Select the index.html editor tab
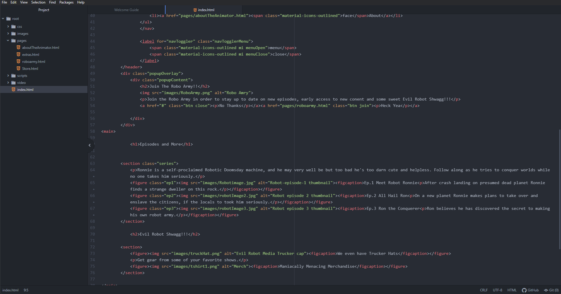This screenshot has width=561, height=294. (x=204, y=10)
